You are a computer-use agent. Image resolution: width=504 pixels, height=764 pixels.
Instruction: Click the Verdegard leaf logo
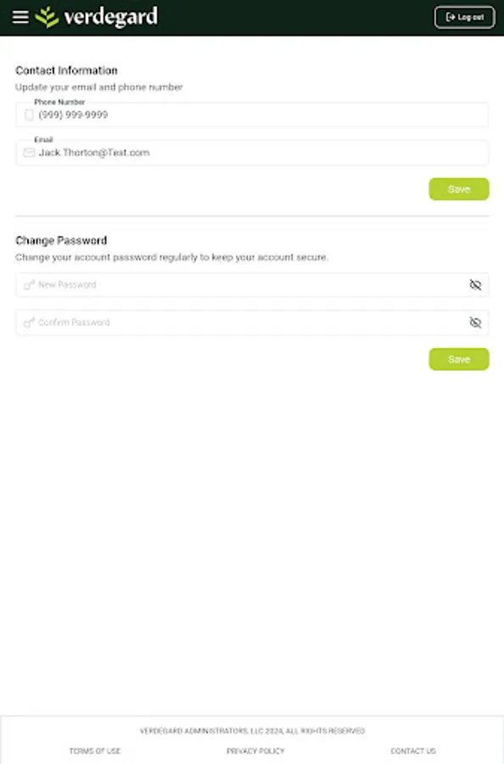point(47,16)
